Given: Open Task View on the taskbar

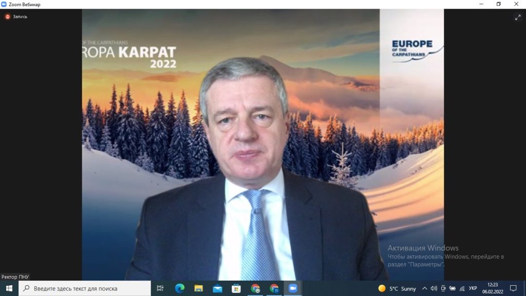Looking at the screenshot, I should point(160,288).
